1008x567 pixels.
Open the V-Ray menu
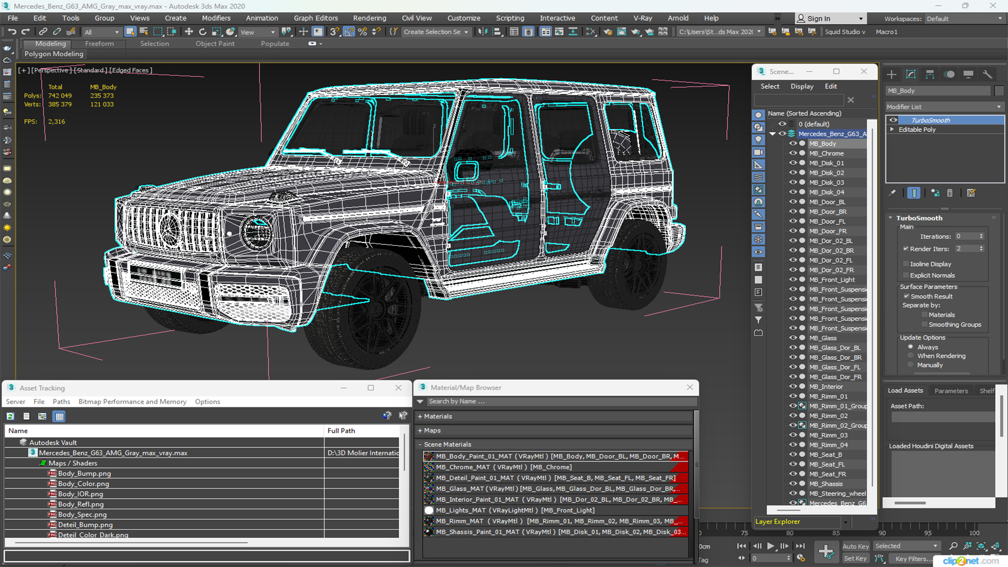[x=643, y=18]
